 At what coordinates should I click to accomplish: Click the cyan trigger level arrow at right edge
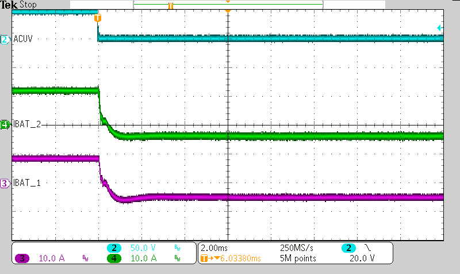(x=440, y=28)
